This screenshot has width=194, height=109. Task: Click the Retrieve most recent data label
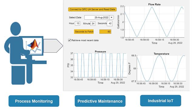[85, 40]
